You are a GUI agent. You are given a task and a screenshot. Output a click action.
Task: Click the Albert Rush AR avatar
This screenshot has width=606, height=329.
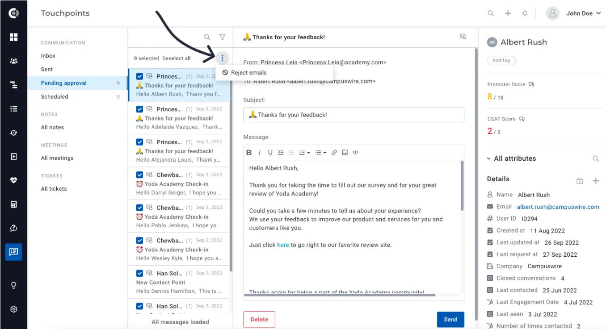click(492, 42)
